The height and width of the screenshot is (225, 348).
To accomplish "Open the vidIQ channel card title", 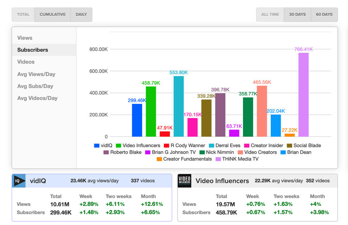I will click(x=38, y=181).
